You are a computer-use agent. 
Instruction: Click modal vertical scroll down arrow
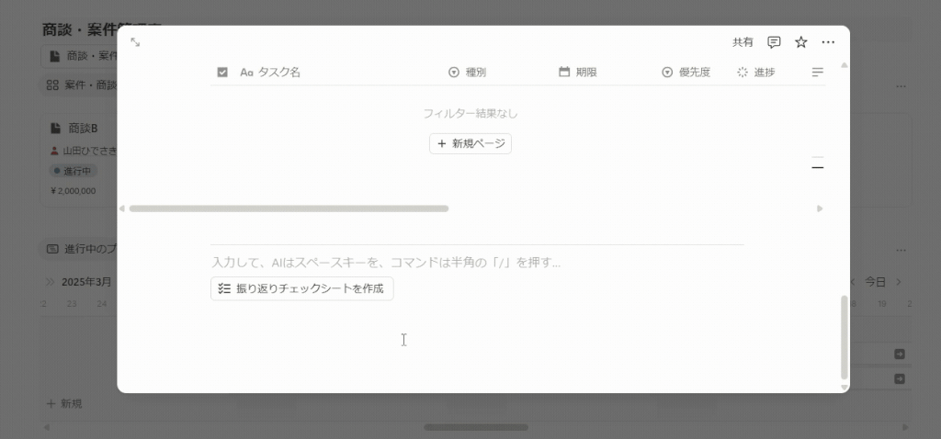[x=845, y=388]
